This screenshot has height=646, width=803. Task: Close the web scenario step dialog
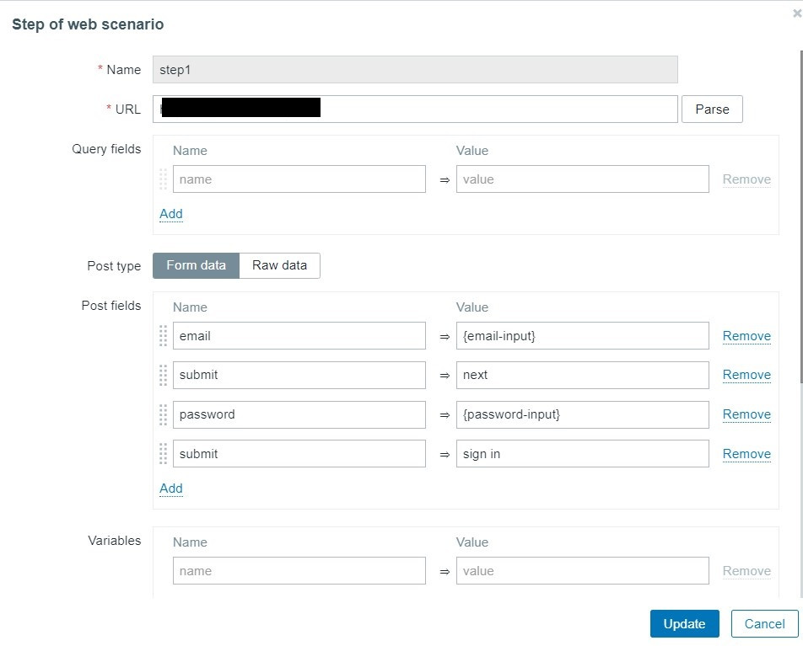pyautogui.click(x=797, y=13)
